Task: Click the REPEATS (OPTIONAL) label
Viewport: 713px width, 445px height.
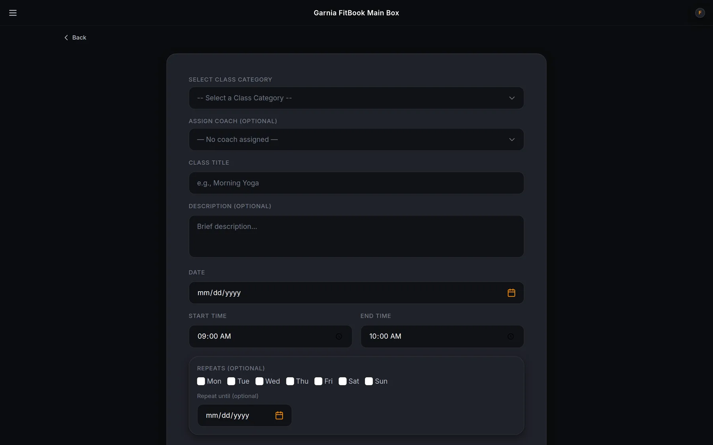Action: [x=231, y=368]
